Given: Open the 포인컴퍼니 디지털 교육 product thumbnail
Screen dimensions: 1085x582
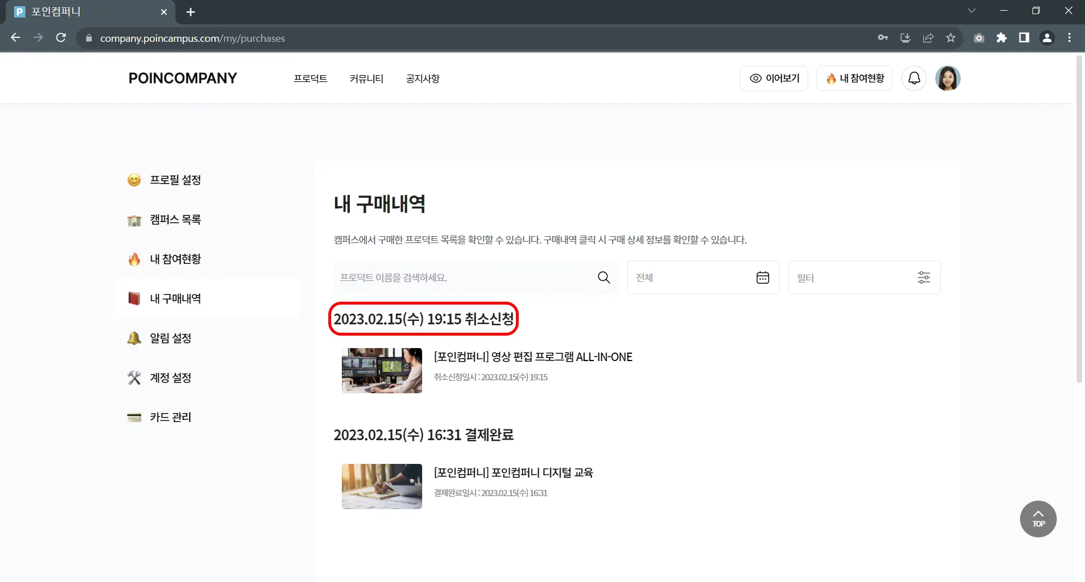Looking at the screenshot, I should (382, 487).
